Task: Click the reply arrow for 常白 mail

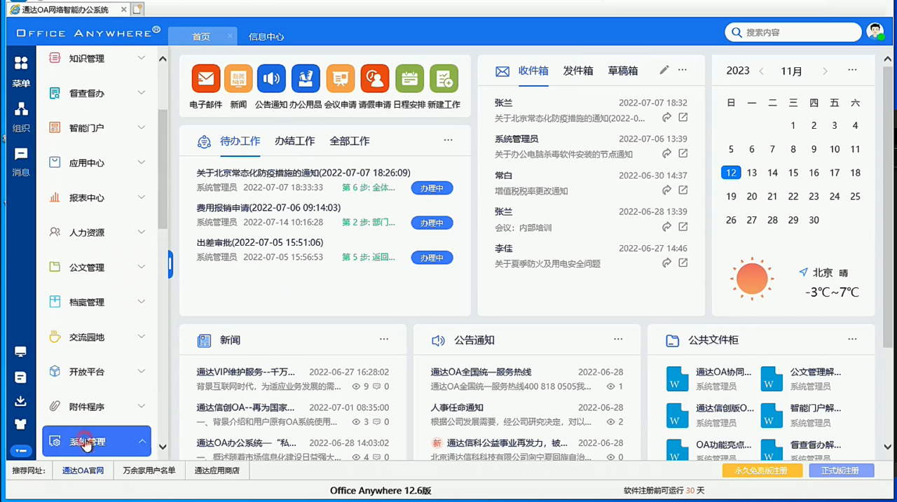Action: [x=666, y=190]
